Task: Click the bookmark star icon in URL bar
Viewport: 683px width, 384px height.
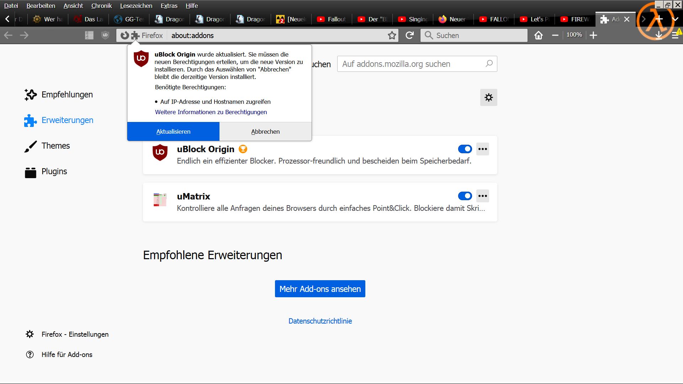Action: [x=392, y=35]
